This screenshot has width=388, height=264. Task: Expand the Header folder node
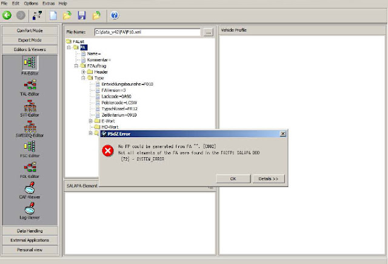click(84, 72)
